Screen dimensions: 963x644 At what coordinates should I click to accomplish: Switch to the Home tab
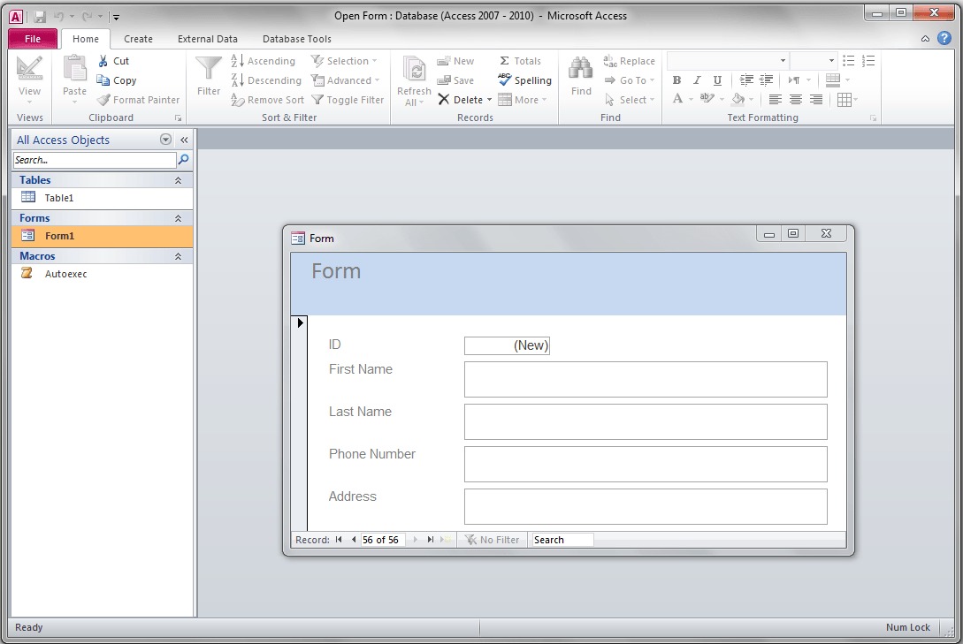[x=86, y=39]
